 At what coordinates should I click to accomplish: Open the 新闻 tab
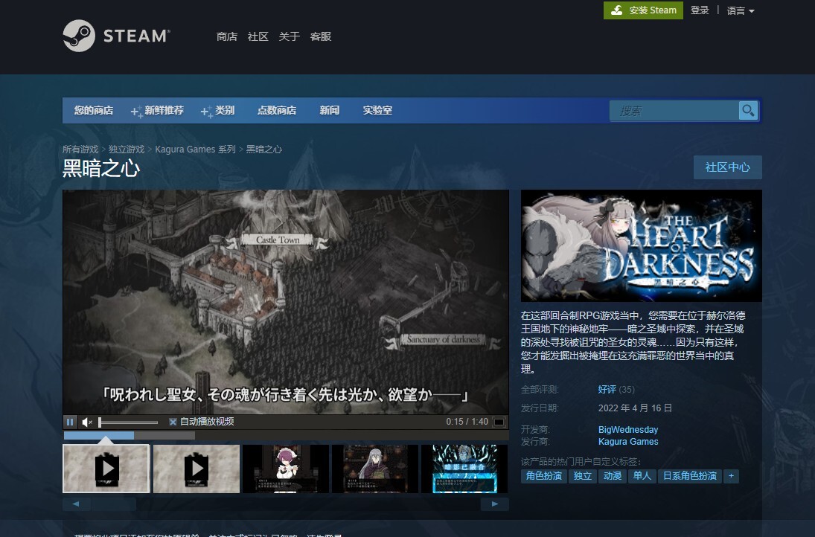pyautogui.click(x=330, y=111)
